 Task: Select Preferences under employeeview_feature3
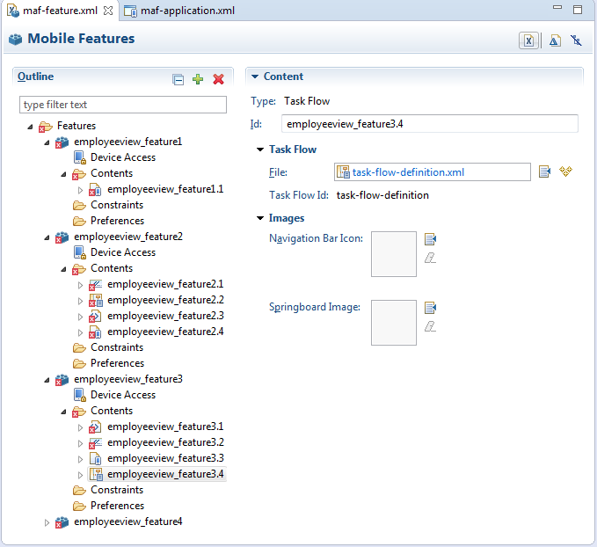coord(117,506)
